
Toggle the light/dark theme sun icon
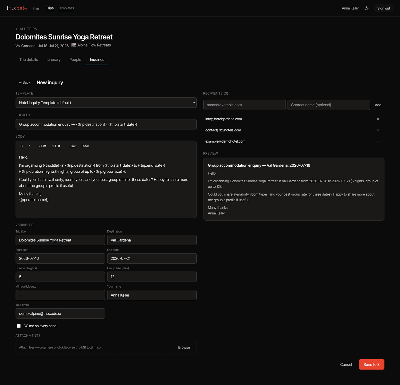(x=366, y=8)
